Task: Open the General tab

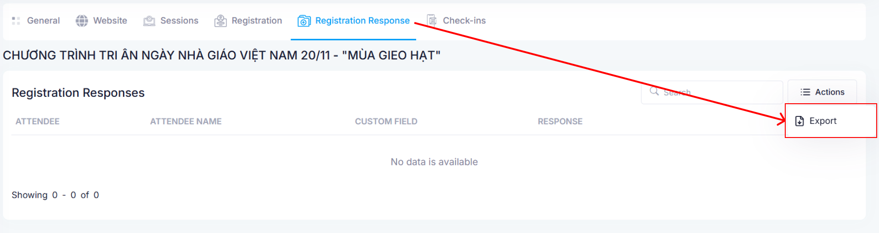Action: (x=43, y=21)
